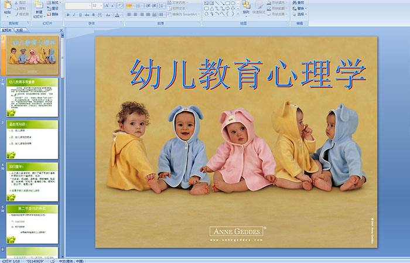The height and width of the screenshot is (263, 410).
Task: Click the Select (选择) button
Action: tap(300, 14)
